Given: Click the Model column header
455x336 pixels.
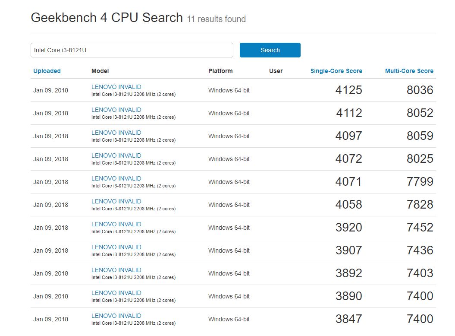Looking at the screenshot, I should point(100,71).
